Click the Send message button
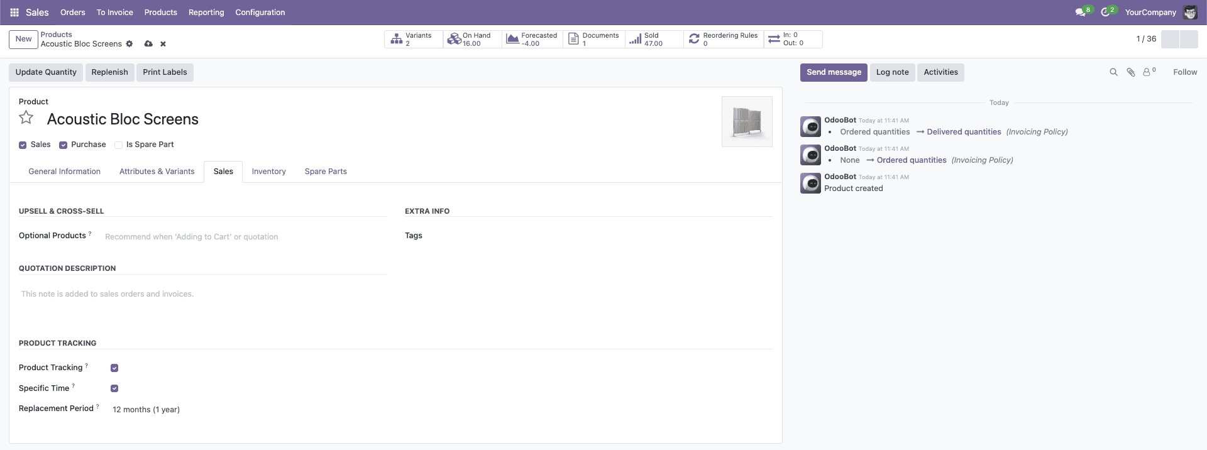The height and width of the screenshot is (450, 1207). point(834,72)
